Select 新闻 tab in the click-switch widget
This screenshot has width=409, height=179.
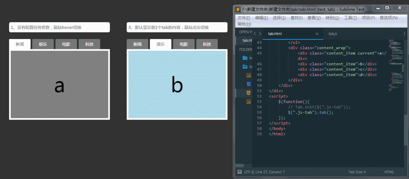point(137,44)
